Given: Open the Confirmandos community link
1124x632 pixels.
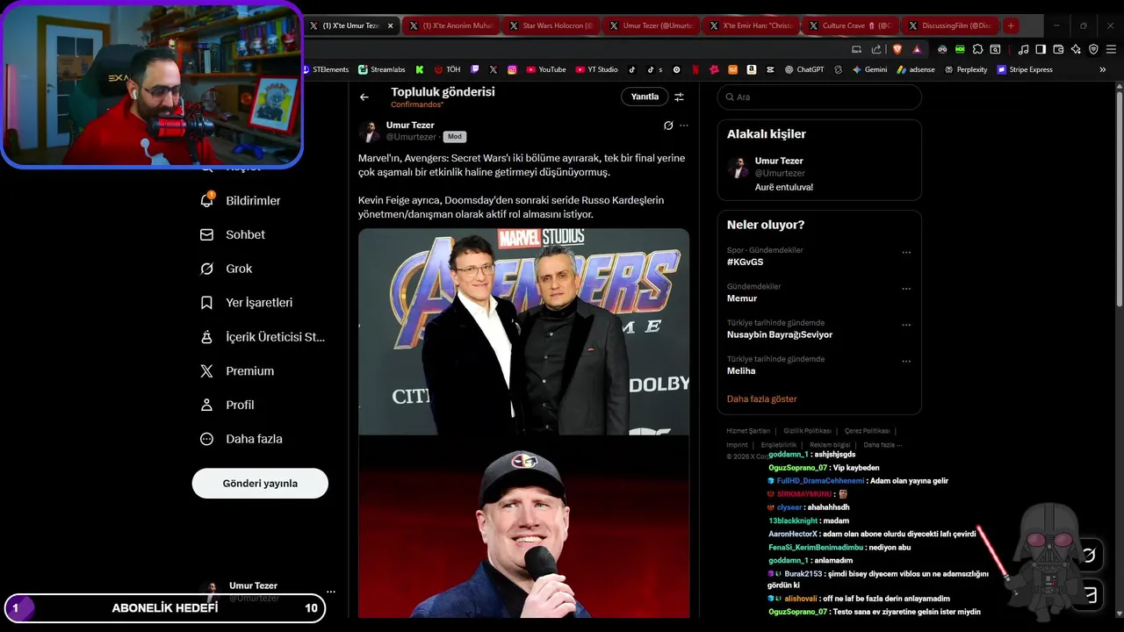Looking at the screenshot, I should (417, 104).
